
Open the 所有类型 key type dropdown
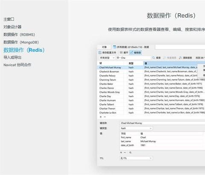(x=107, y=58)
